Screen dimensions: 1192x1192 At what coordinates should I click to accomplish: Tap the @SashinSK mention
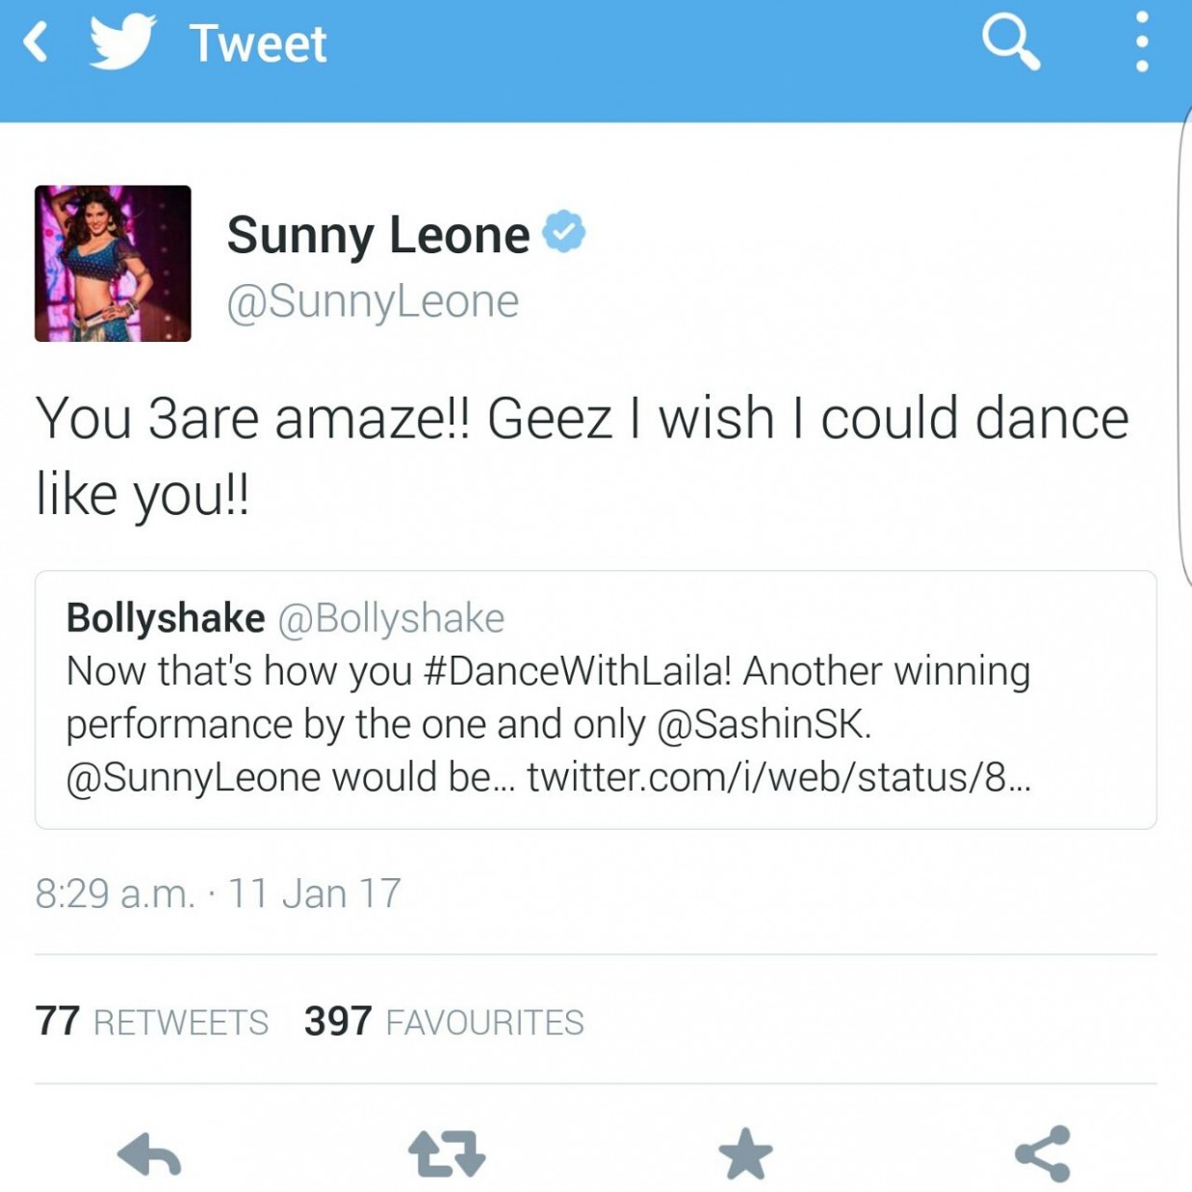(x=763, y=724)
